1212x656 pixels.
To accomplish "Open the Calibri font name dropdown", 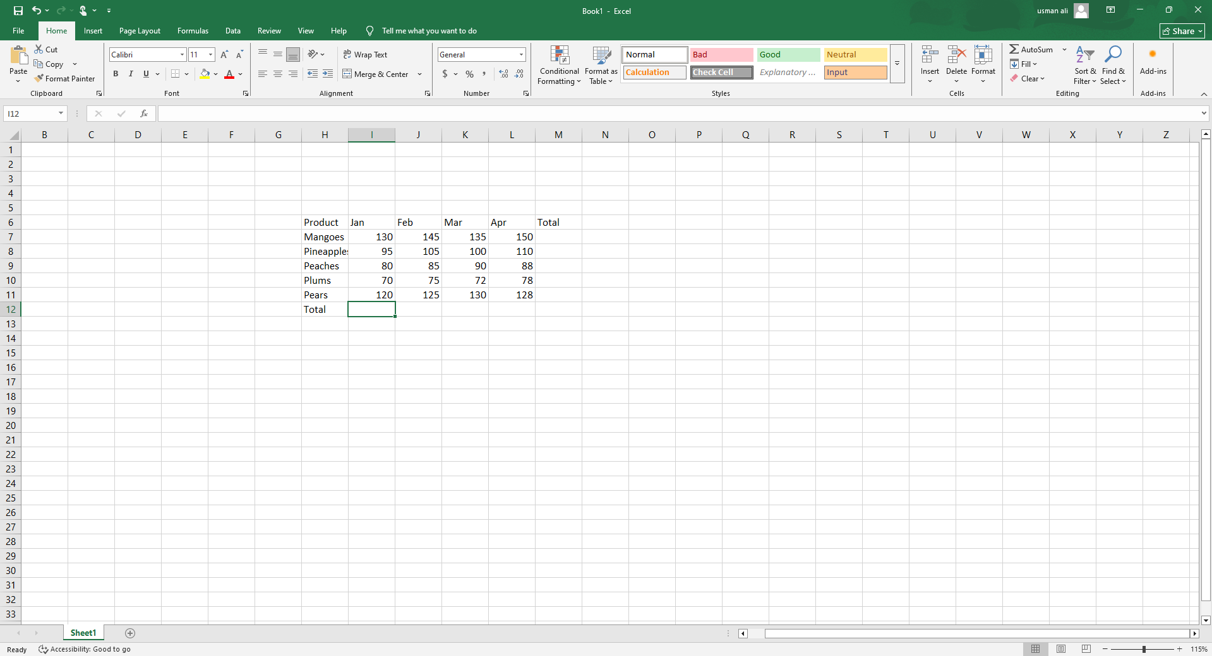I will coord(183,55).
